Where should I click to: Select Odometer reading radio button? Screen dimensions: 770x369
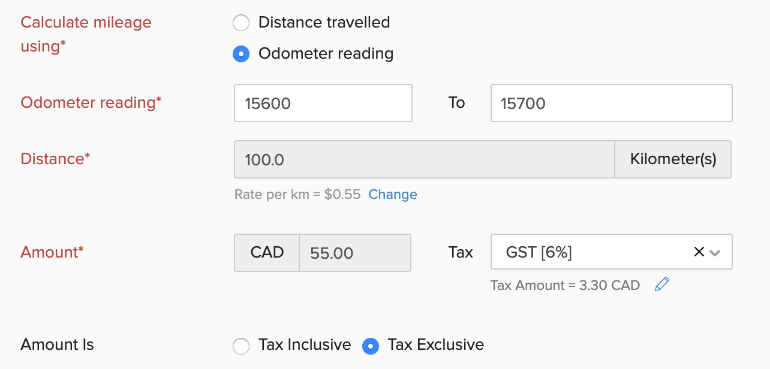tap(241, 55)
